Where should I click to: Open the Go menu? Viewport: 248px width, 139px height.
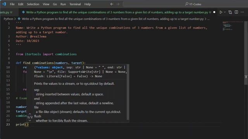(55, 4)
